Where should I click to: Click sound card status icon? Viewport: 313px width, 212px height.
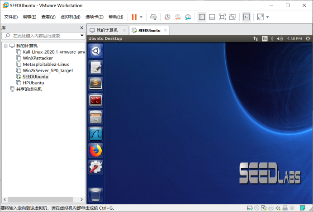278,208
